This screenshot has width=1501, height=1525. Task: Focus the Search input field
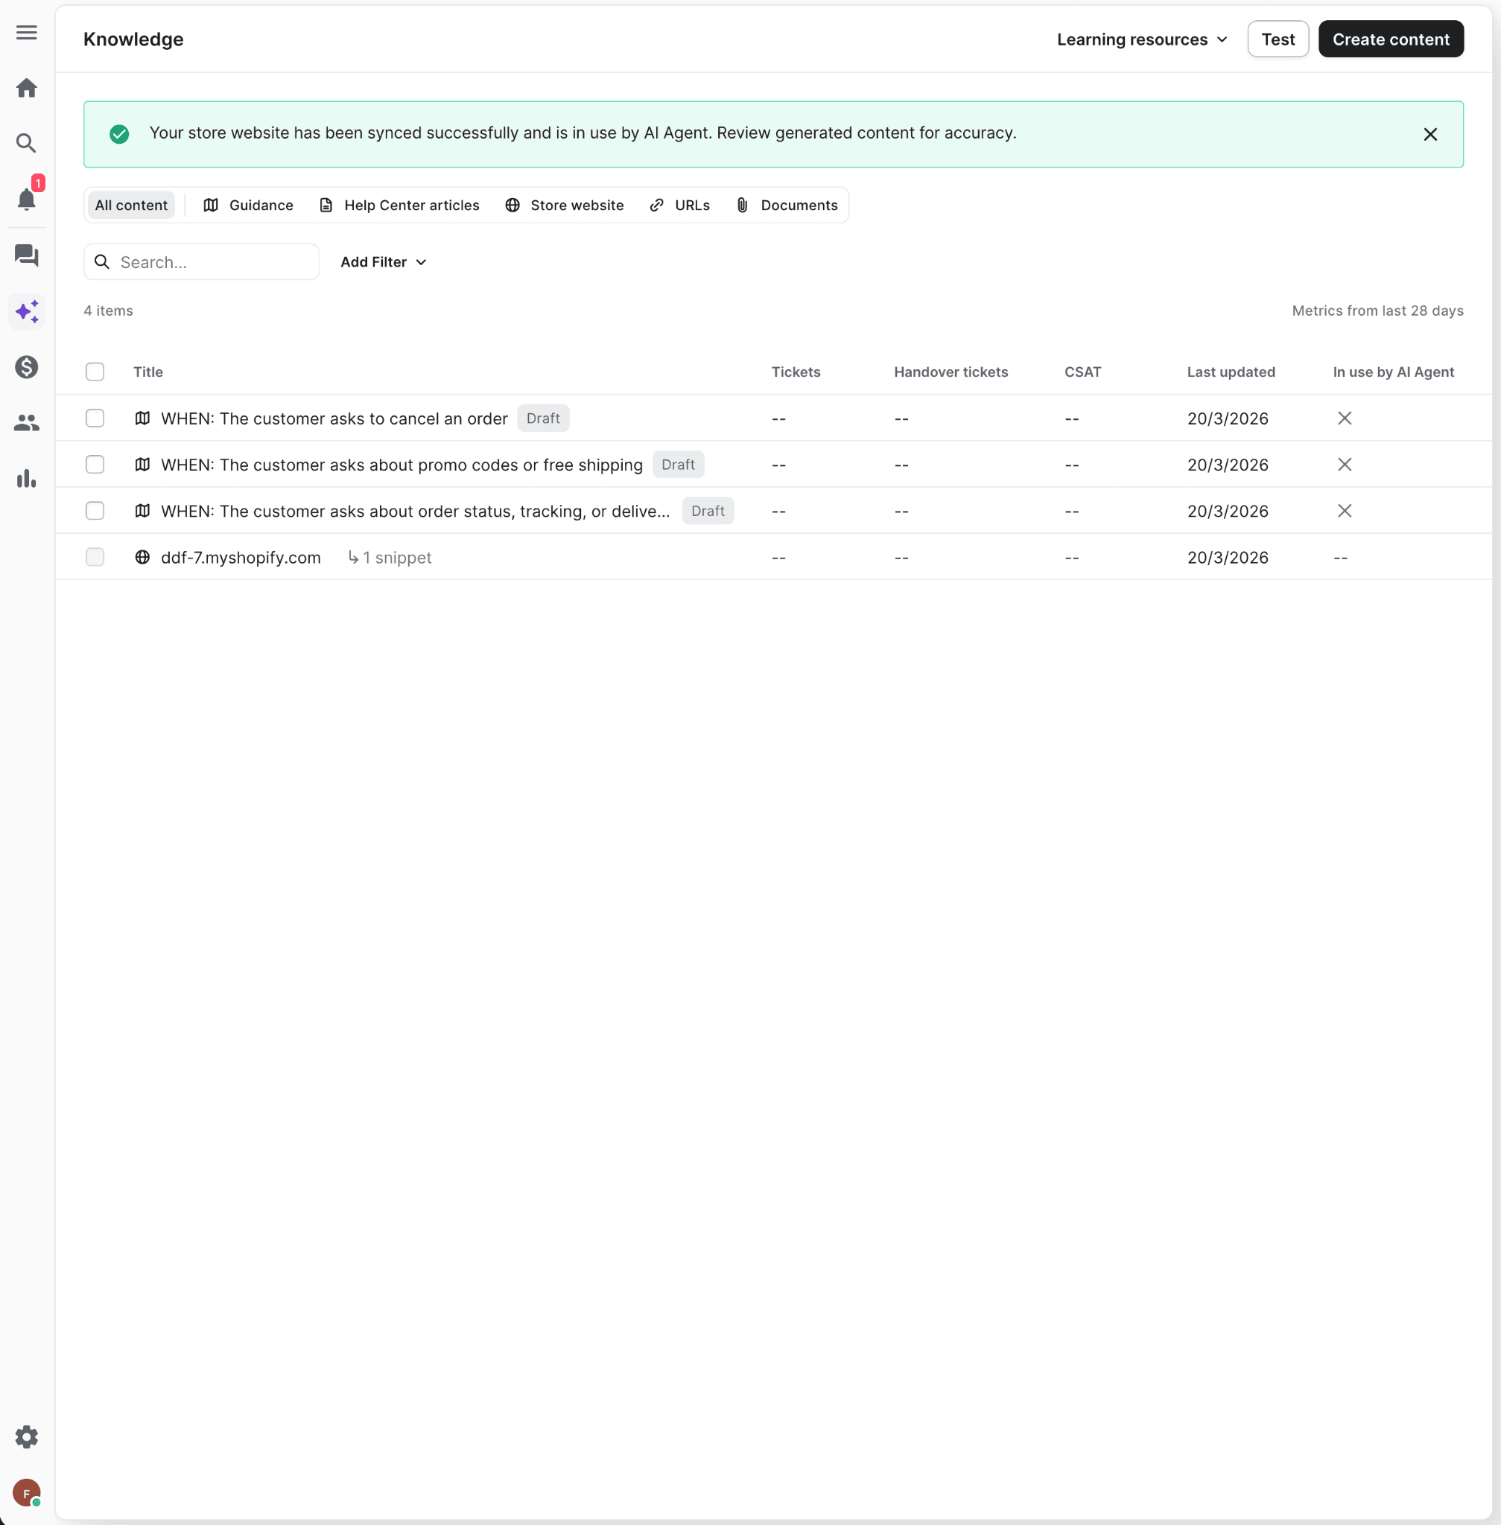213,262
